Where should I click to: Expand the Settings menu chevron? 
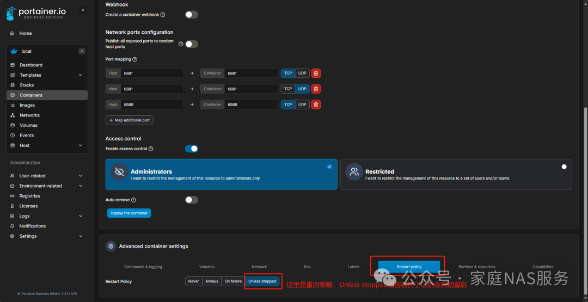81,236
